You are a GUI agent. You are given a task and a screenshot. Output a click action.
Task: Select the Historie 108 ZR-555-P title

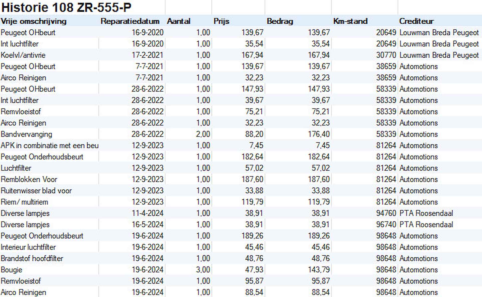click(66, 7)
